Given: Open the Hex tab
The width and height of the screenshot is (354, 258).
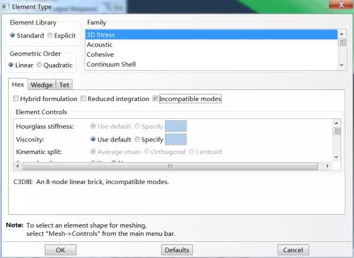Looking at the screenshot, I should 18,85.
